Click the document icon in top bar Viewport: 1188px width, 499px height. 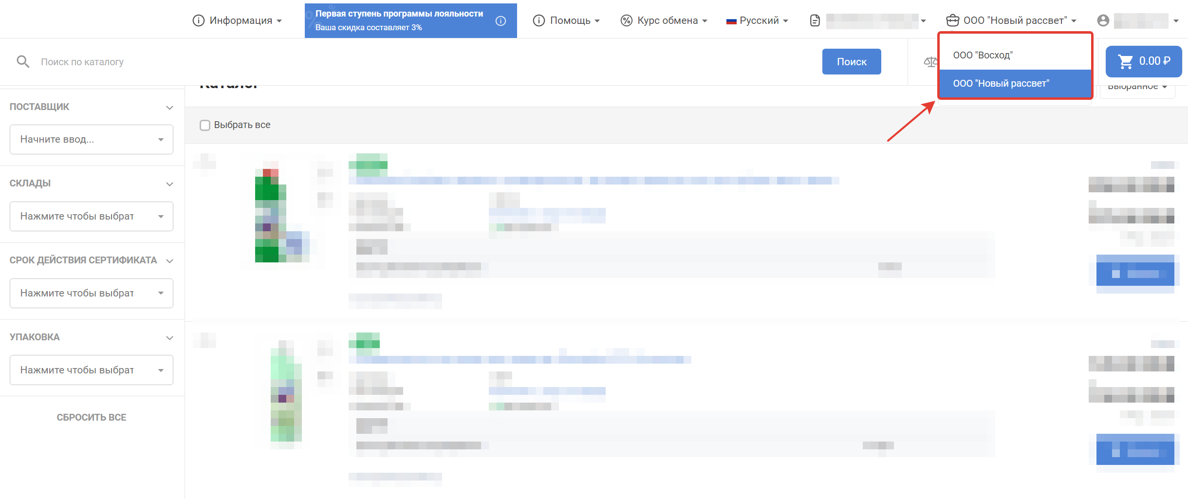(815, 20)
